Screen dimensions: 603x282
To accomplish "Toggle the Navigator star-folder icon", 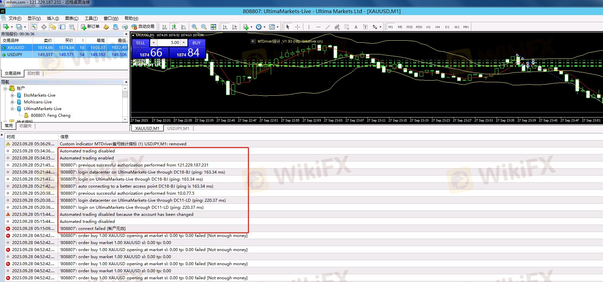I will (x=53, y=27).
